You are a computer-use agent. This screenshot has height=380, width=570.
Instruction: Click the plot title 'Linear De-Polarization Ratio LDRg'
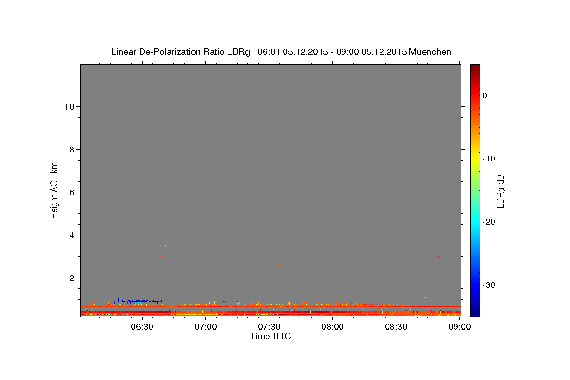pyautogui.click(x=180, y=52)
